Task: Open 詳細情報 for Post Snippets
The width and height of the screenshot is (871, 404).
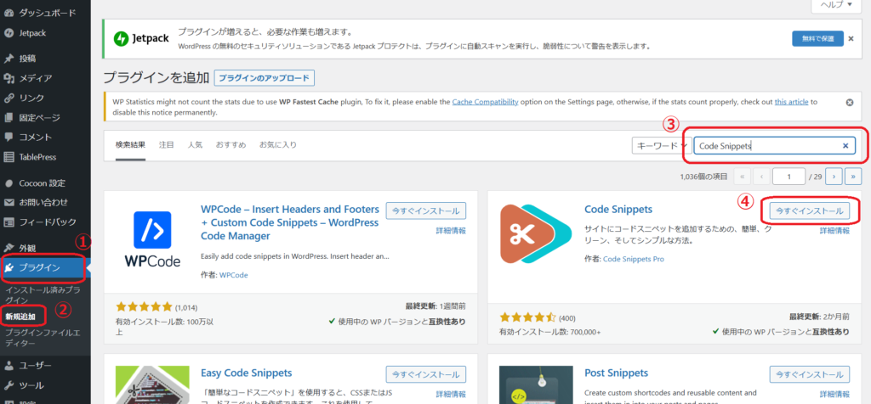Action: 834,394
